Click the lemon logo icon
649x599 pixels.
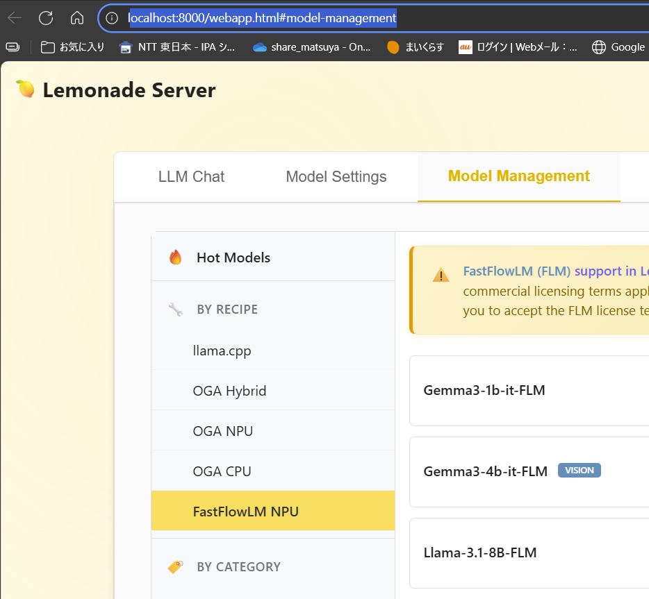coord(26,90)
